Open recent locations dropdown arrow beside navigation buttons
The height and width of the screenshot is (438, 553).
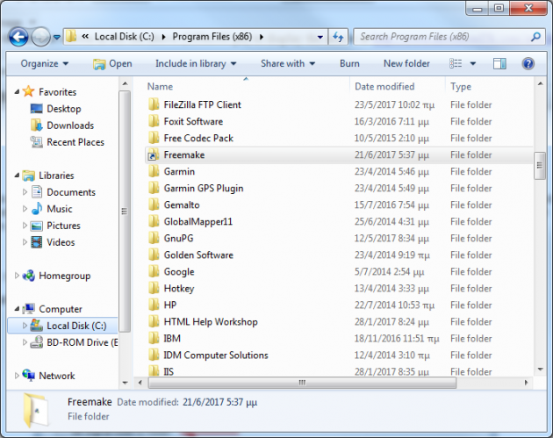(x=56, y=37)
